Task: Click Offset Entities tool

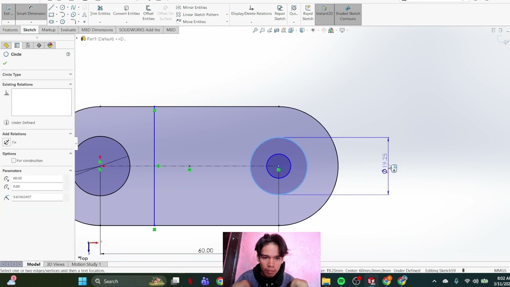Action: [x=148, y=13]
